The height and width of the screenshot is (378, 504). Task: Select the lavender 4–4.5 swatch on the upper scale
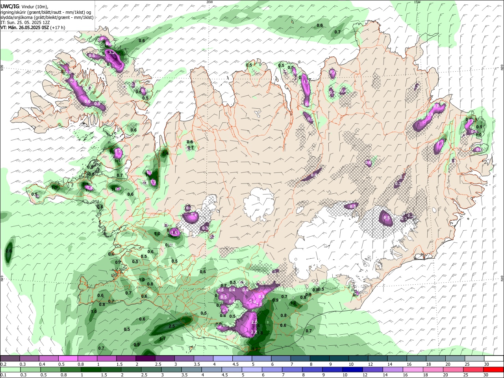coord(223,359)
